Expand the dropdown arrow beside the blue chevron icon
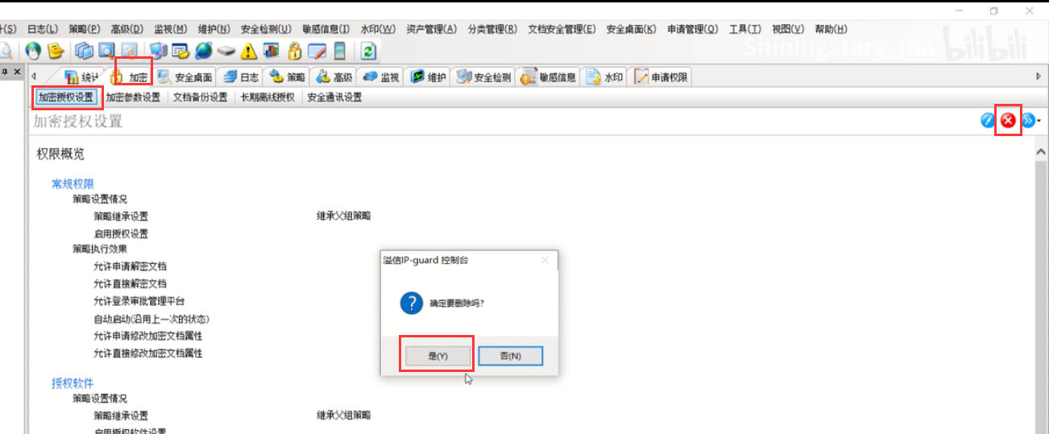The image size is (1049, 434). (x=1039, y=121)
